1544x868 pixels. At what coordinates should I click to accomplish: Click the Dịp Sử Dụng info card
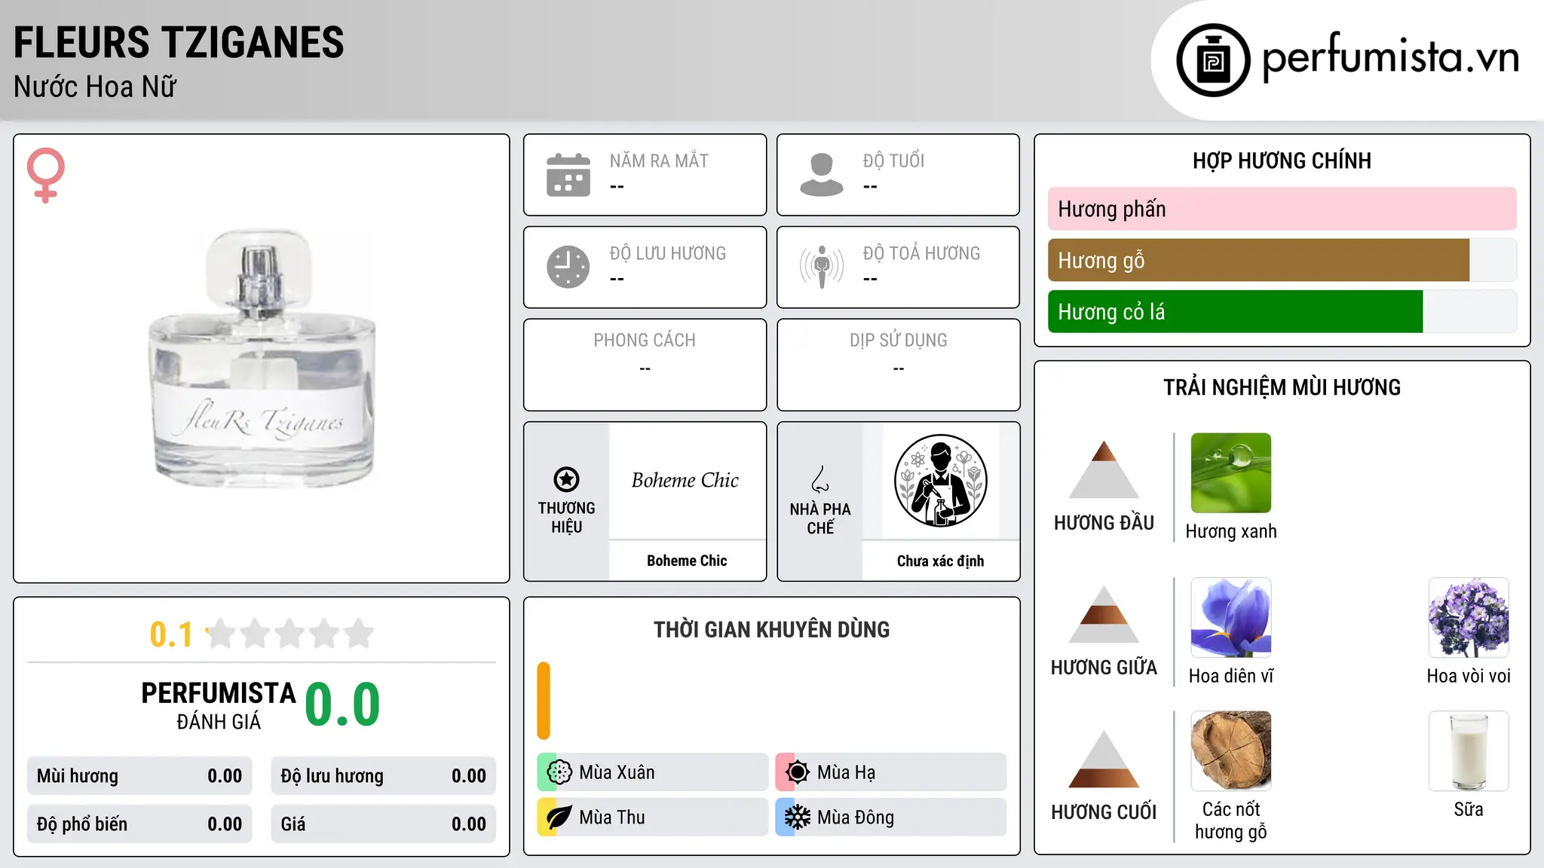click(x=898, y=365)
